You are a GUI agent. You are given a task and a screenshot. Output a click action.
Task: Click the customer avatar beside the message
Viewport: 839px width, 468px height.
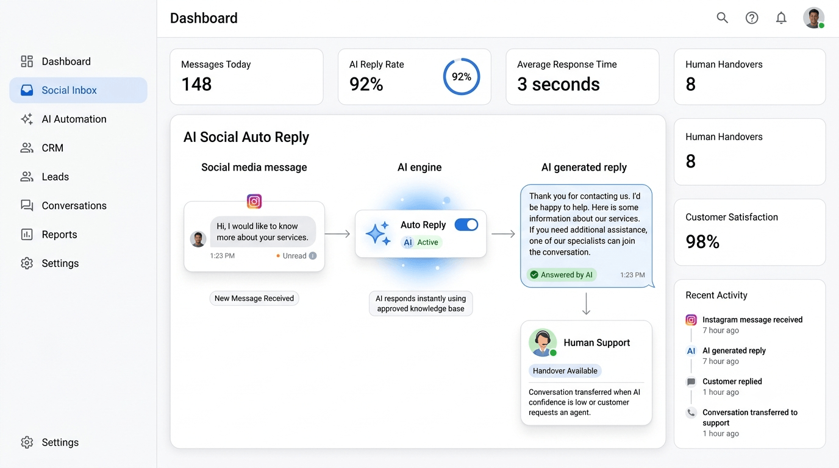[198, 239]
